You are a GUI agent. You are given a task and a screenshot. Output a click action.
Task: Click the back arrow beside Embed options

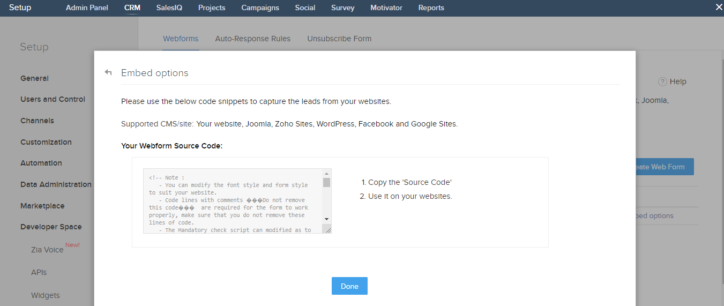108,72
